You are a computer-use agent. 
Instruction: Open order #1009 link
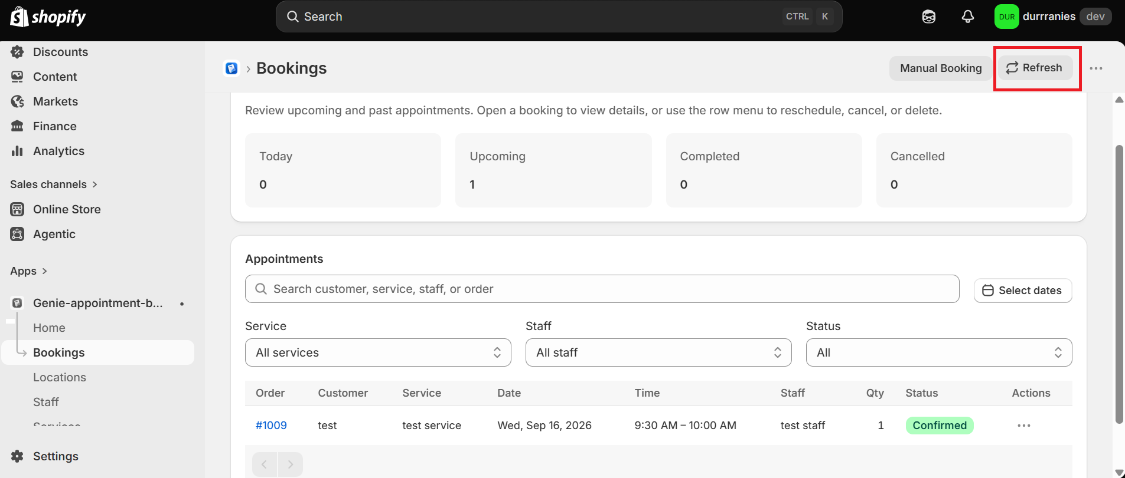click(271, 426)
